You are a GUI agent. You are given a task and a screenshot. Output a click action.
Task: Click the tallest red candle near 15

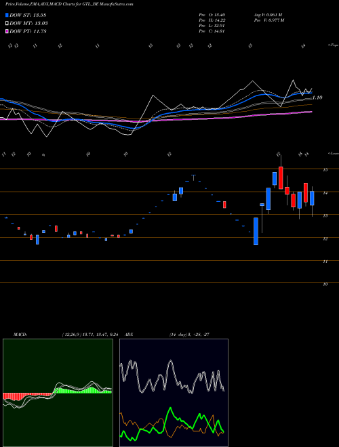281,178
